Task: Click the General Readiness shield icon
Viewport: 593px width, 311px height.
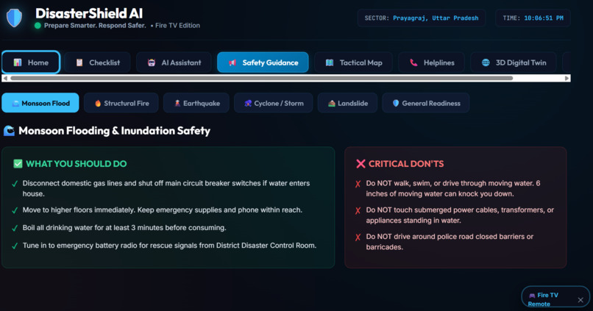Action: pos(396,103)
